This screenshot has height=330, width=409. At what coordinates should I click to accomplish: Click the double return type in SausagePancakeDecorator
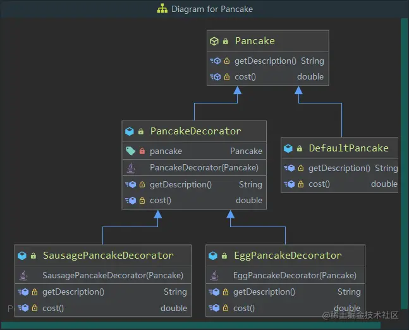tap(174, 309)
